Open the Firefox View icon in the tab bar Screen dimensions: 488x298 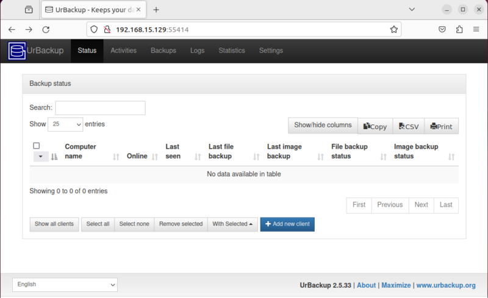(29, 10)
